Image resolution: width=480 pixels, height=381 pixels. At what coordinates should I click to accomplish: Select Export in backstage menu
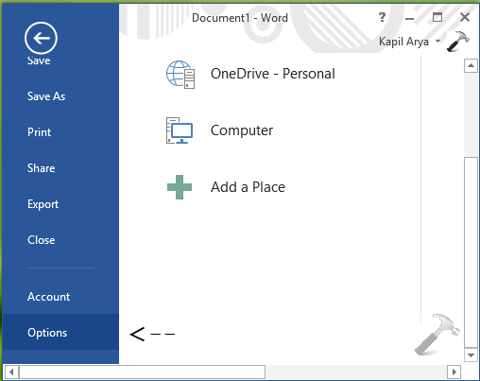[43, 204]
